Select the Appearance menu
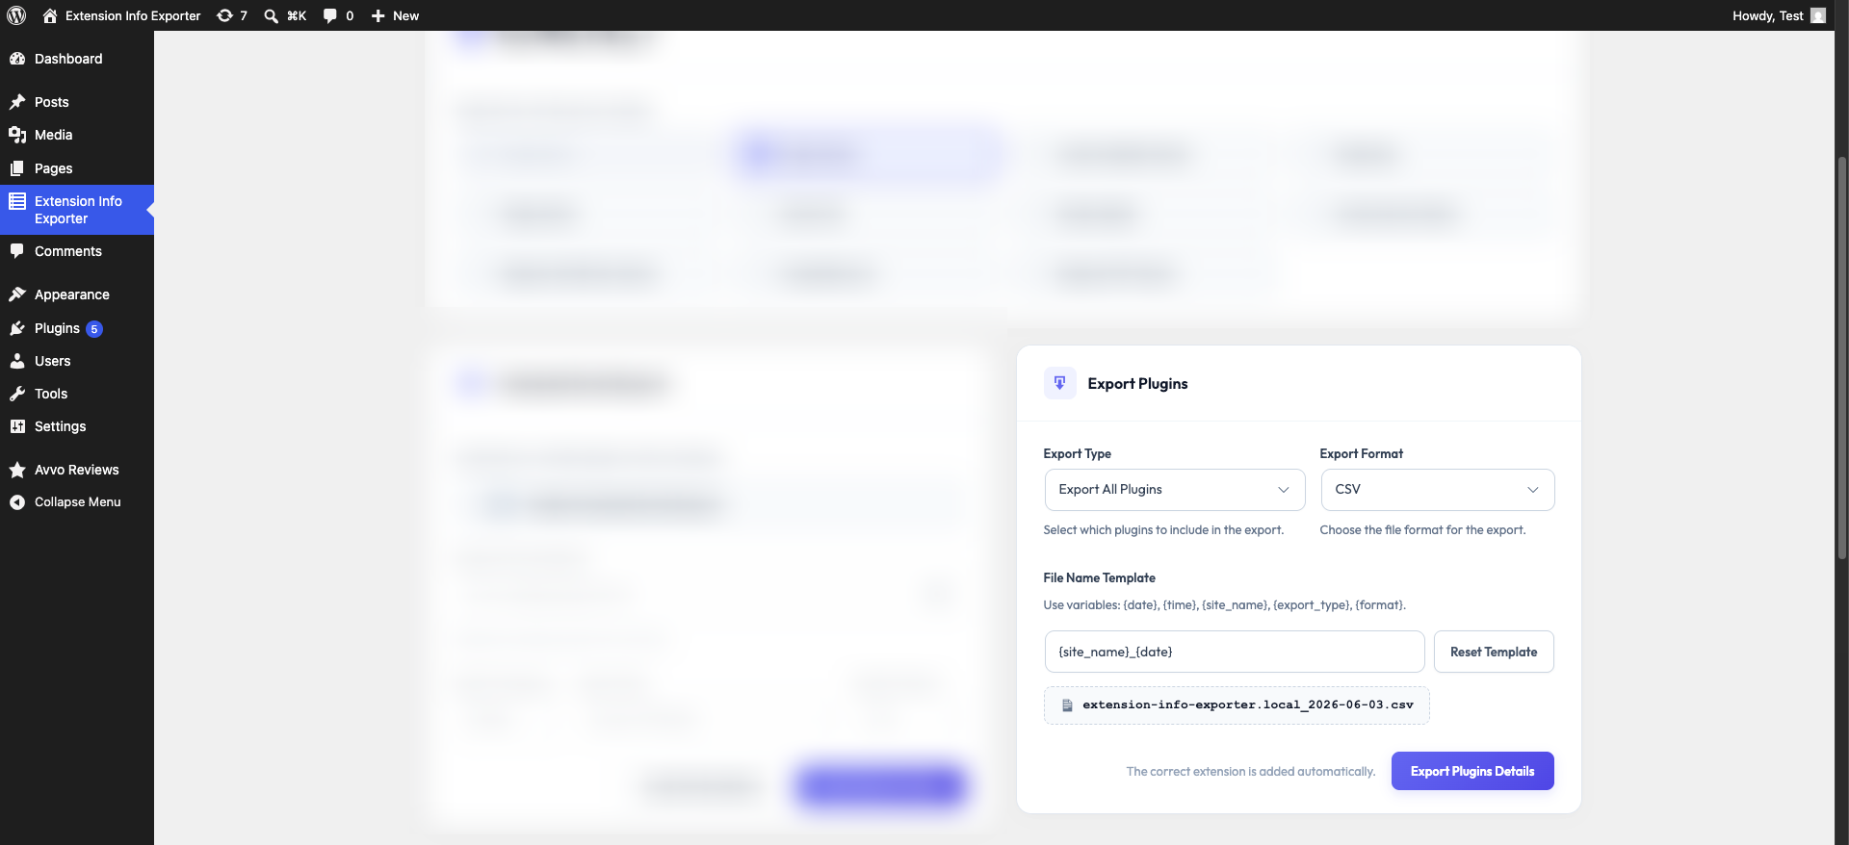 point(77,294)
